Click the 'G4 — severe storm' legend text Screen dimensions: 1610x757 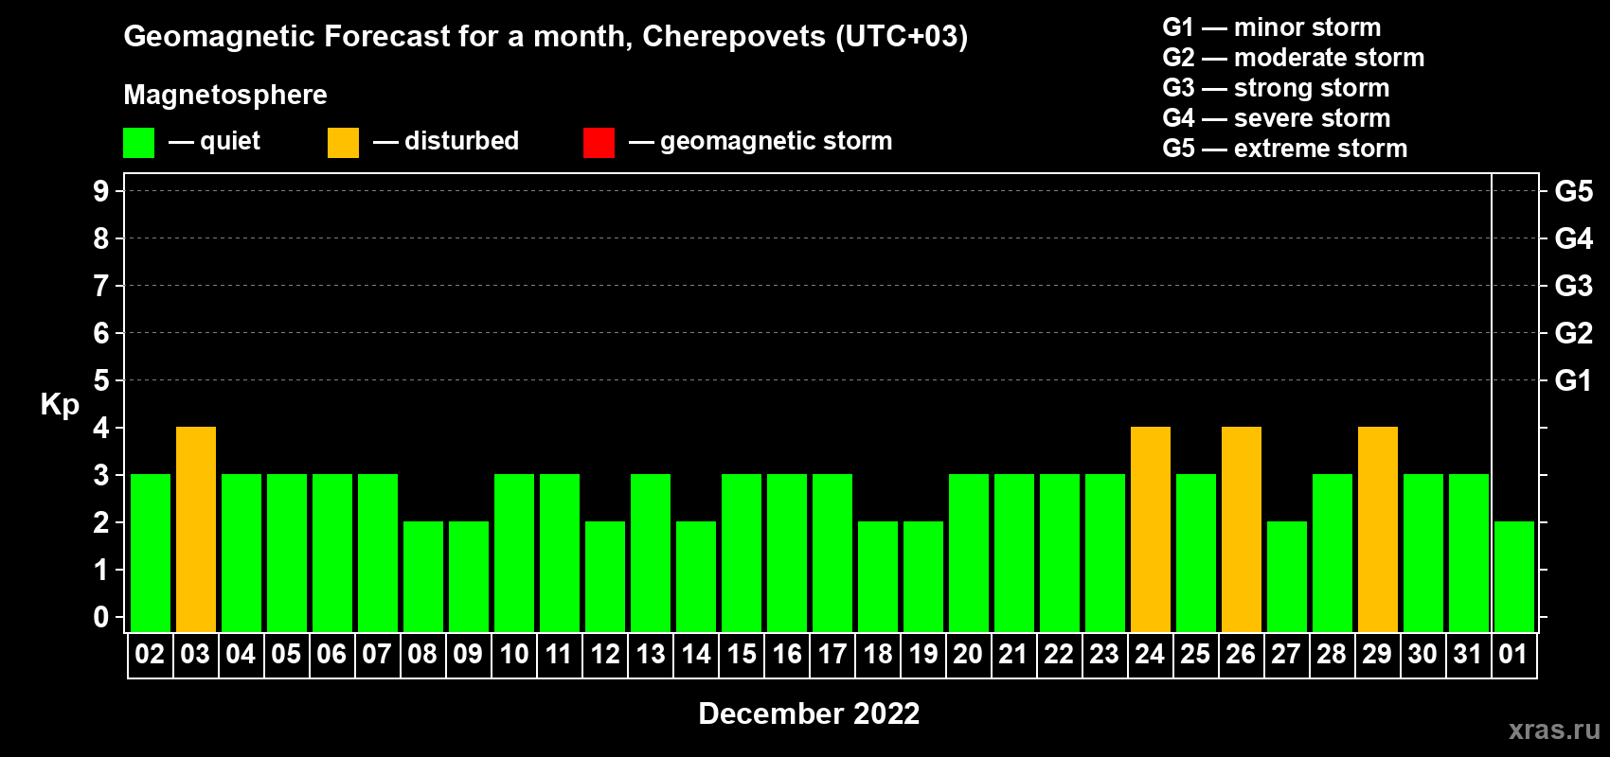[x=1277, y=118]
